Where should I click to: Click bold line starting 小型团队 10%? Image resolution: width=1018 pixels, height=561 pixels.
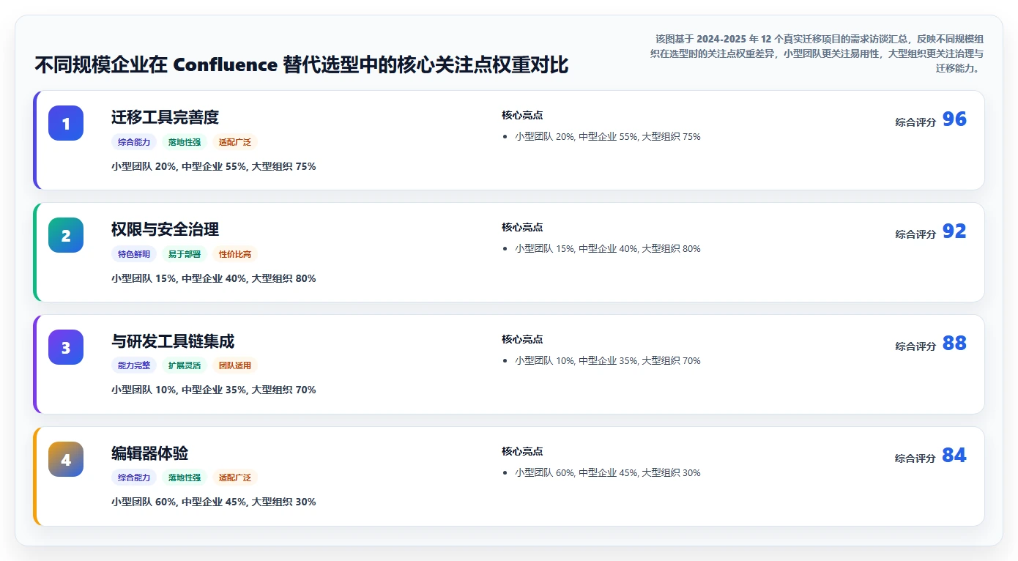click(x=214, y=390)
